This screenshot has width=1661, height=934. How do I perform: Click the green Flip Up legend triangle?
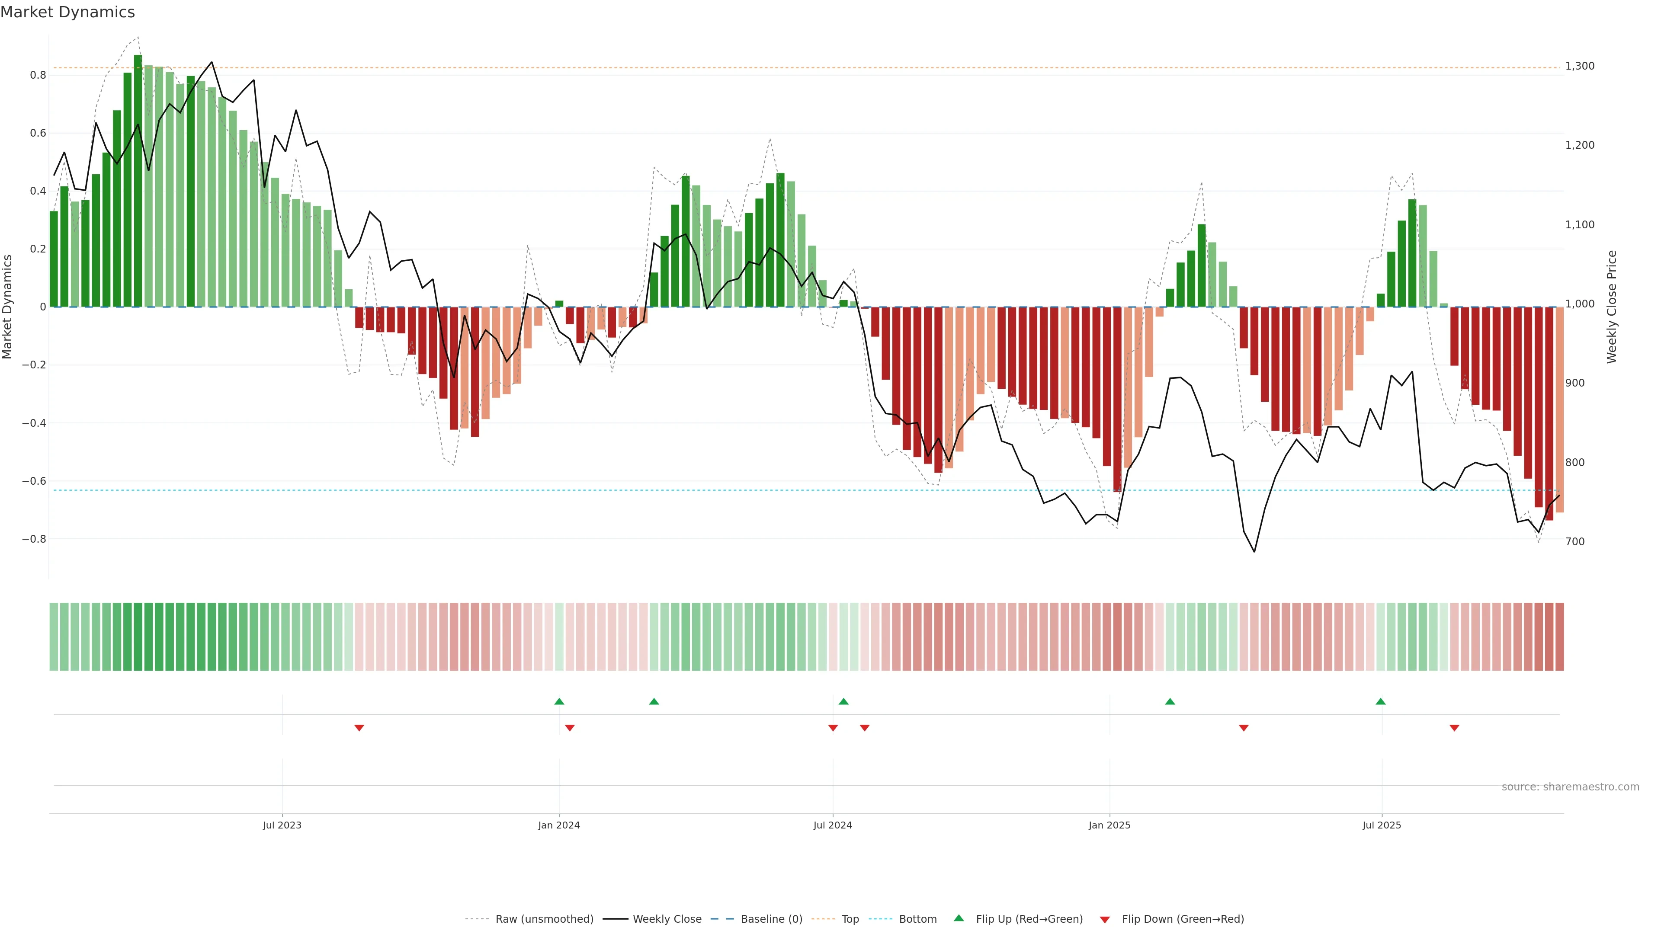tap(959, 918)
